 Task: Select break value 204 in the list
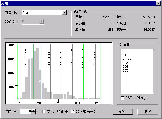(x=125, y=67)
